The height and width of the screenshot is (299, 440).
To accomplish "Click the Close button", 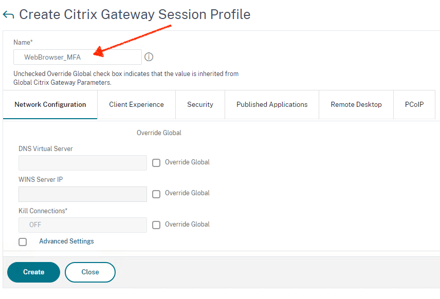I will (x=90, y=272).
